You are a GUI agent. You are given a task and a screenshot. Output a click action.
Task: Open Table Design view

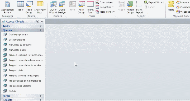(29, 7)
